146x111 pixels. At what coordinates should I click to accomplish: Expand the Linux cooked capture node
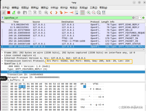click(2, 55)
